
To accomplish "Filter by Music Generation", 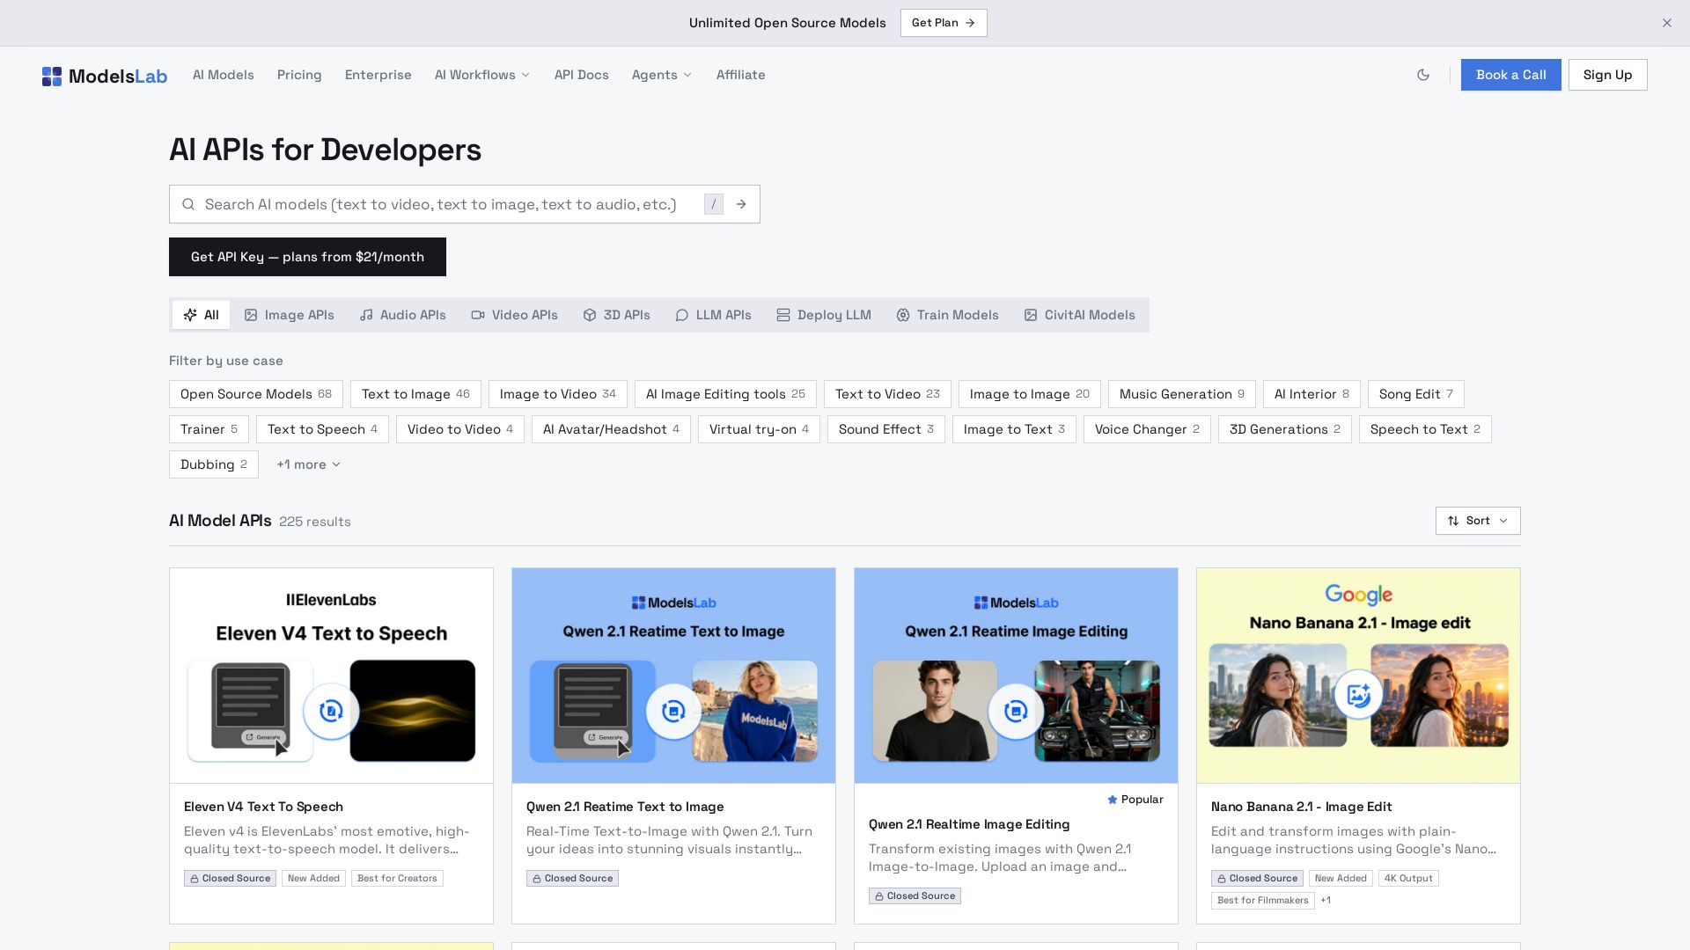I will tap(1182, 394).
